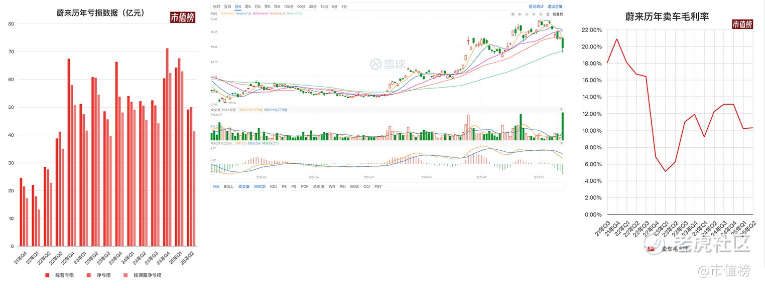Close the 成交量 volume sub-panel
Image resolution: width=765 pixels, height=288 pixels.
[x=561, y=109]
